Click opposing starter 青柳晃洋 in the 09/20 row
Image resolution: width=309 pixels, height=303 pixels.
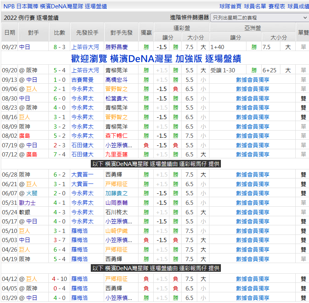[116, 70]
